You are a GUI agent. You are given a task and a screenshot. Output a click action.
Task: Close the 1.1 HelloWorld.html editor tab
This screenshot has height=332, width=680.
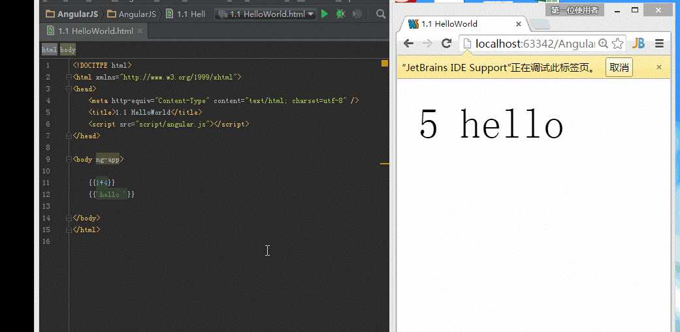[140, 31]
